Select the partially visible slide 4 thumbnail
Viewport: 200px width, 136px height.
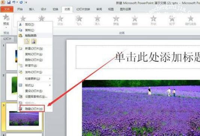coord(24,135)
